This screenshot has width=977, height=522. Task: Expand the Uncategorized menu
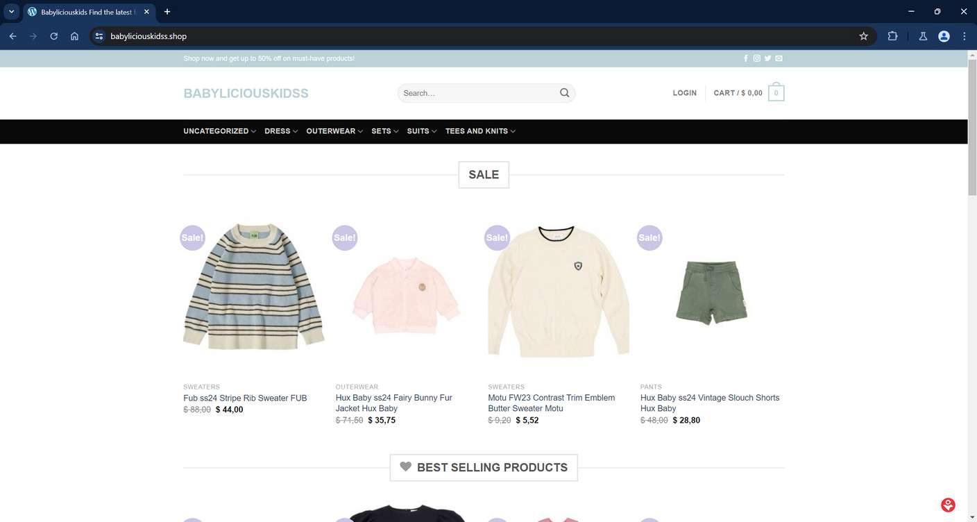[x=219, y=131]
